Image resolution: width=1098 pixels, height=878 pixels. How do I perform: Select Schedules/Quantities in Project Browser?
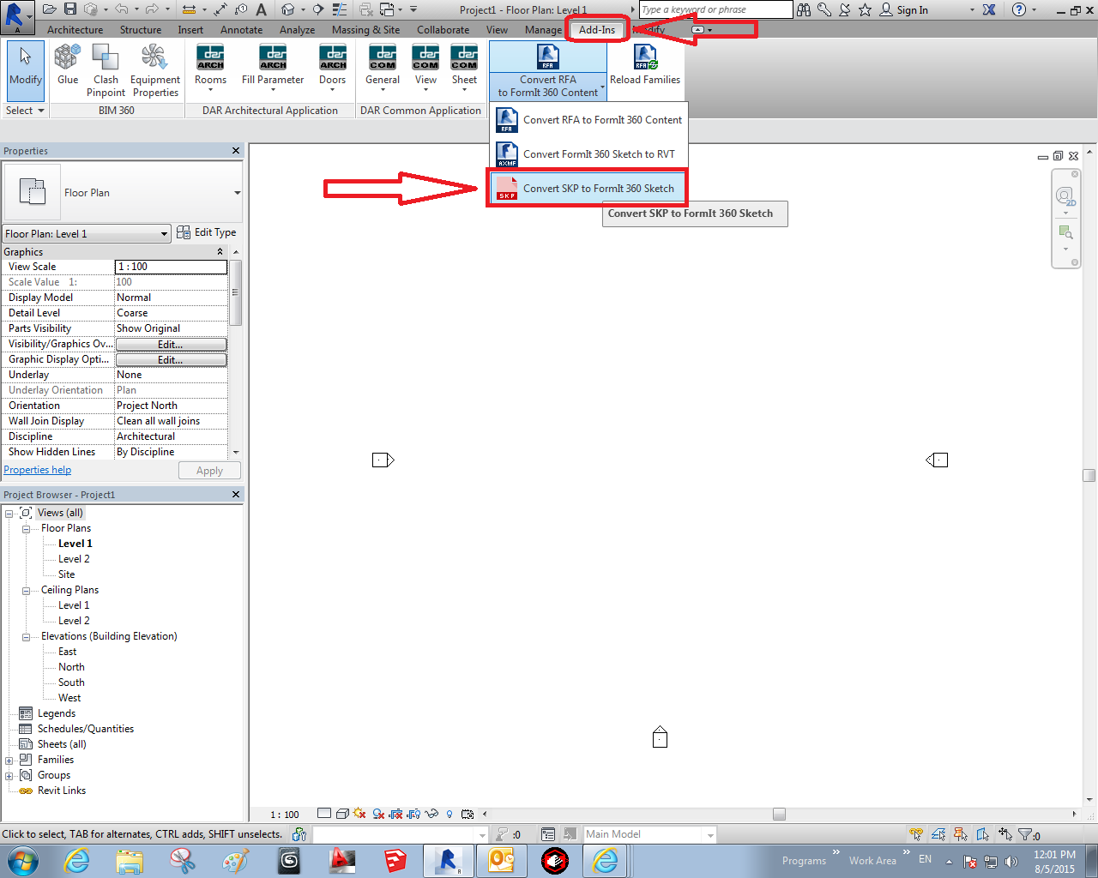(x=86, y=729)
